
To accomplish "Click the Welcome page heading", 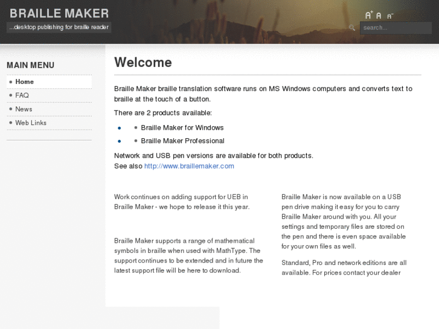I will [x=143, y=62].
